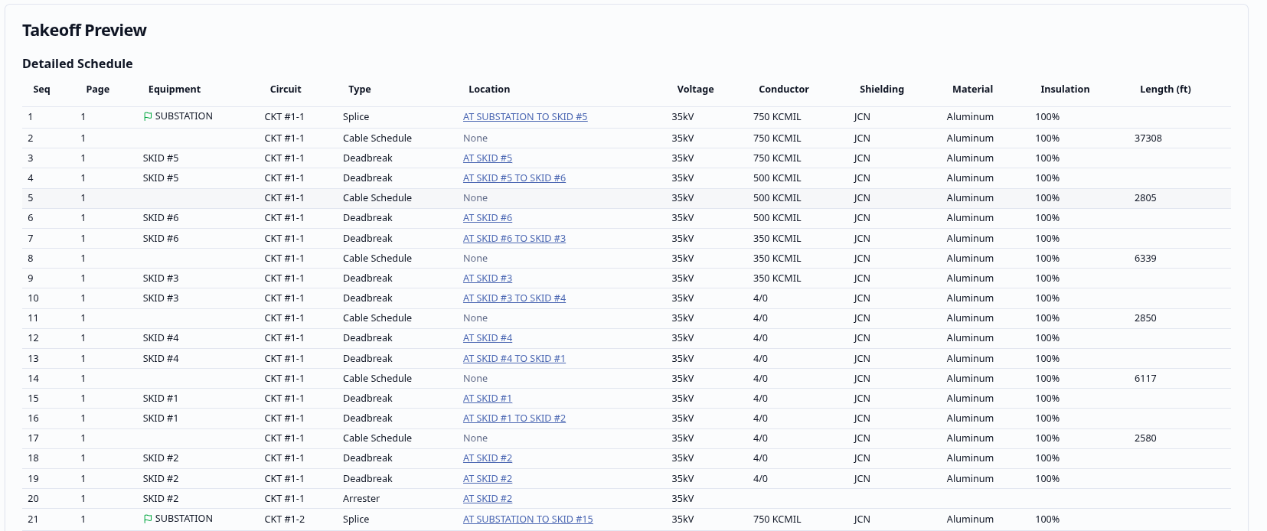Image resolution: width=1267 pixels, height=531 pixels.
Task: Click the SKID #1 equipment cell in row 16
Action: point(161,419)
